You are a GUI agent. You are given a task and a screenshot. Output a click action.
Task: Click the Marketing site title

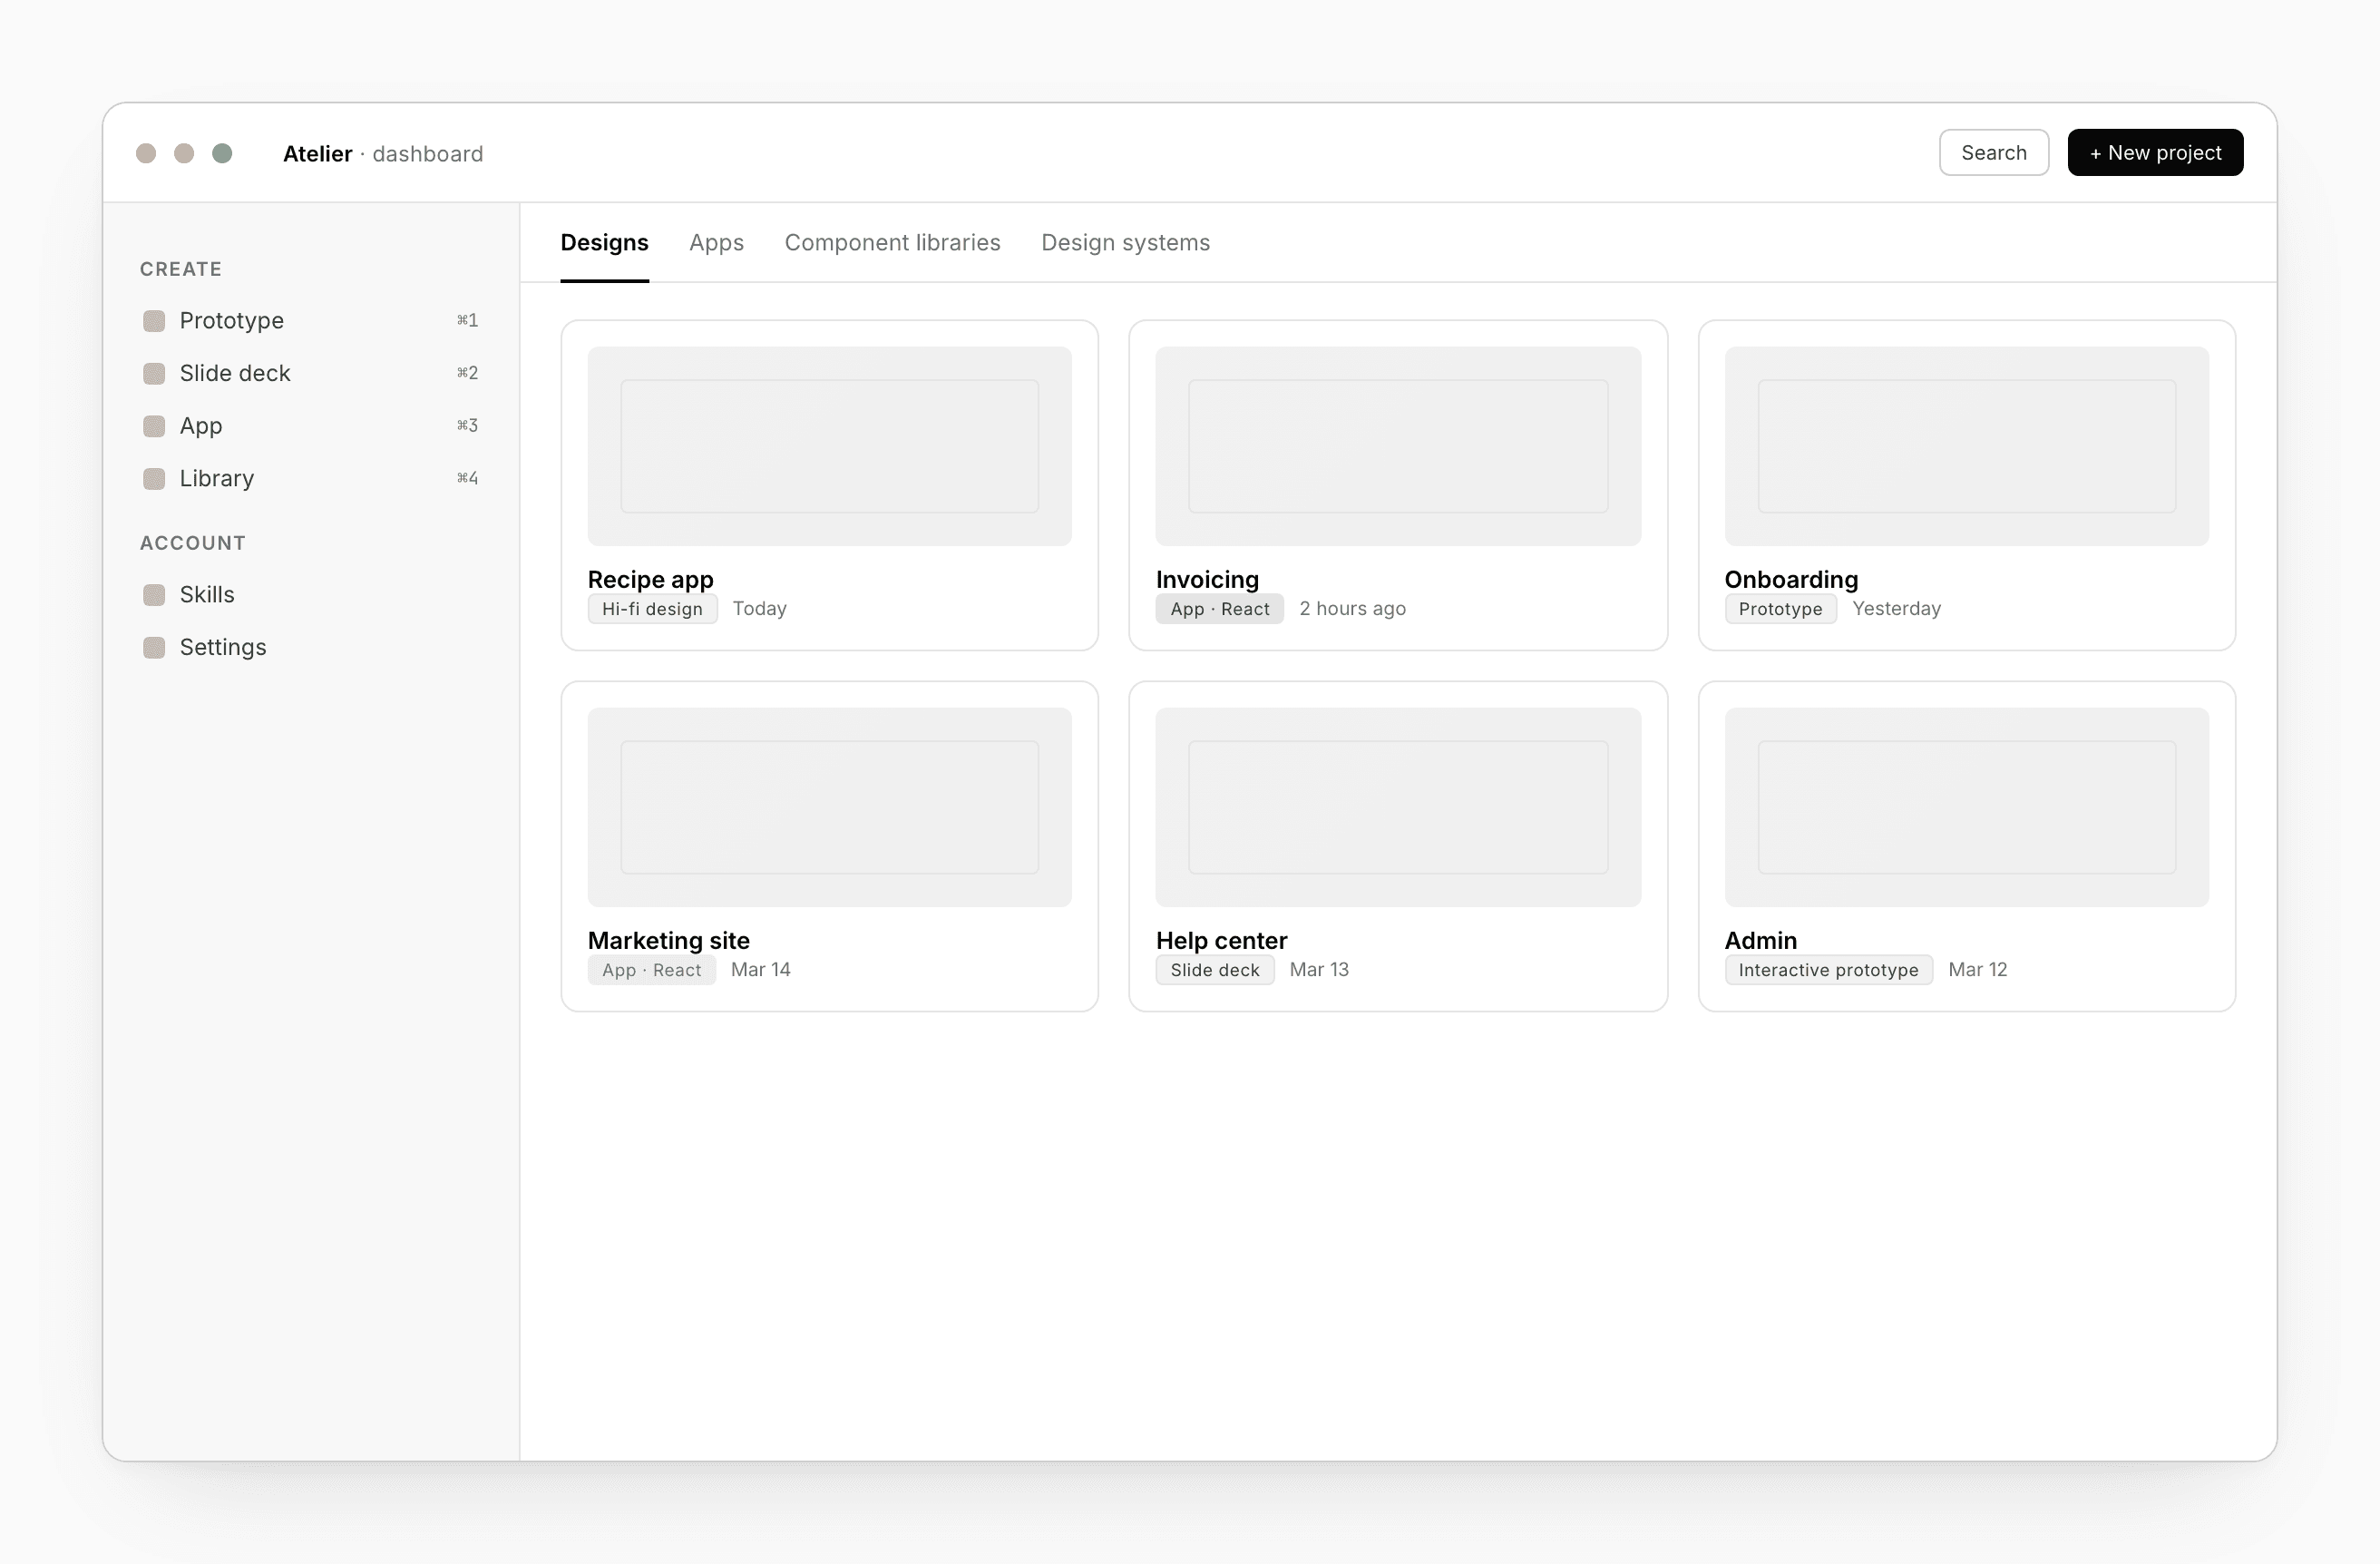668,941
